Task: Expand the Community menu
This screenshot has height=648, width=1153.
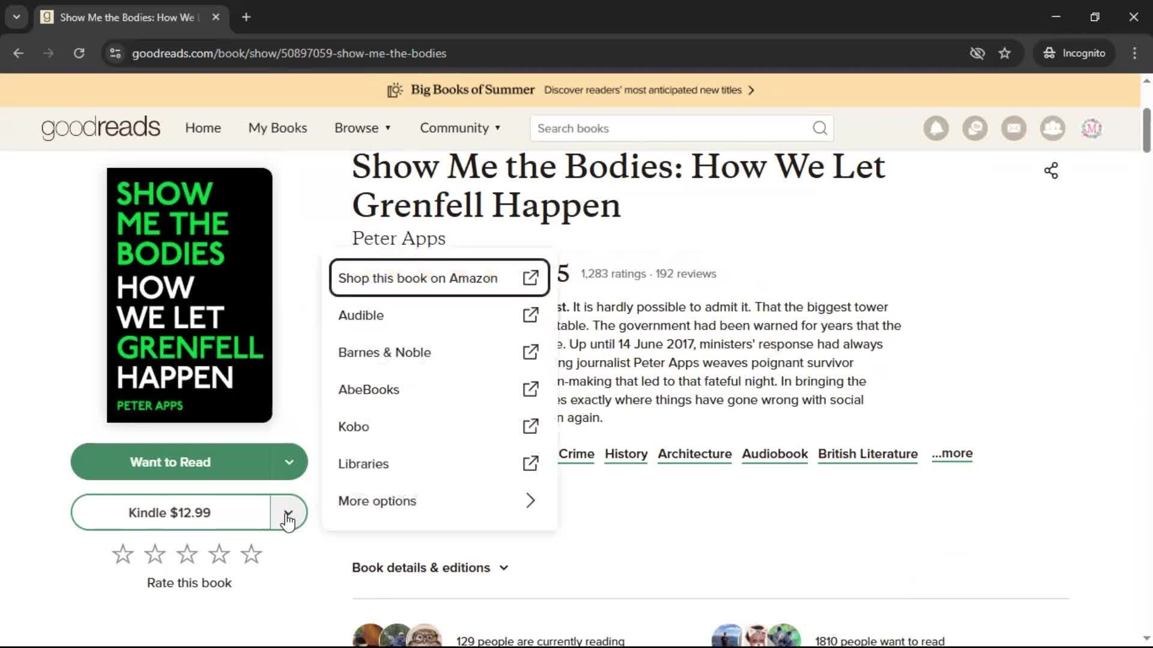Action: [x=460, y=128]
